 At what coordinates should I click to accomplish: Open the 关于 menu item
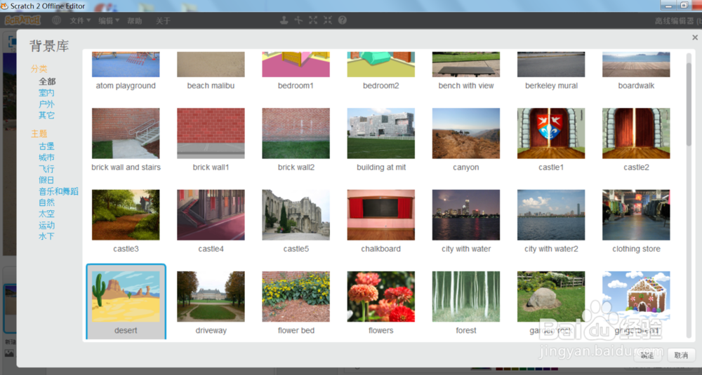163,20
